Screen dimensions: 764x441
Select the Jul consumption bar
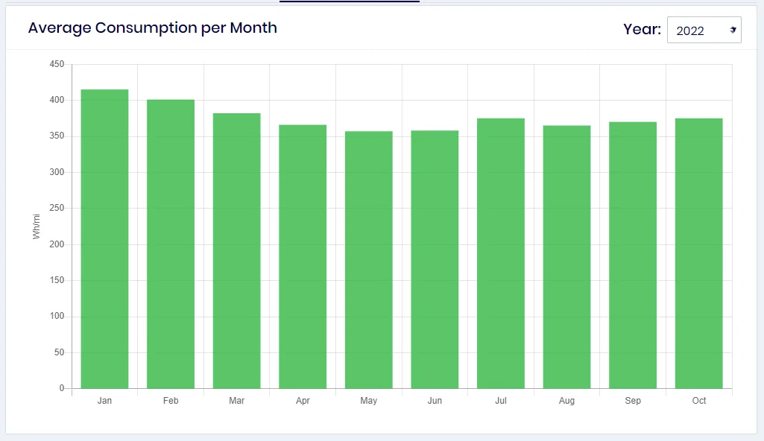coord(501,253)
